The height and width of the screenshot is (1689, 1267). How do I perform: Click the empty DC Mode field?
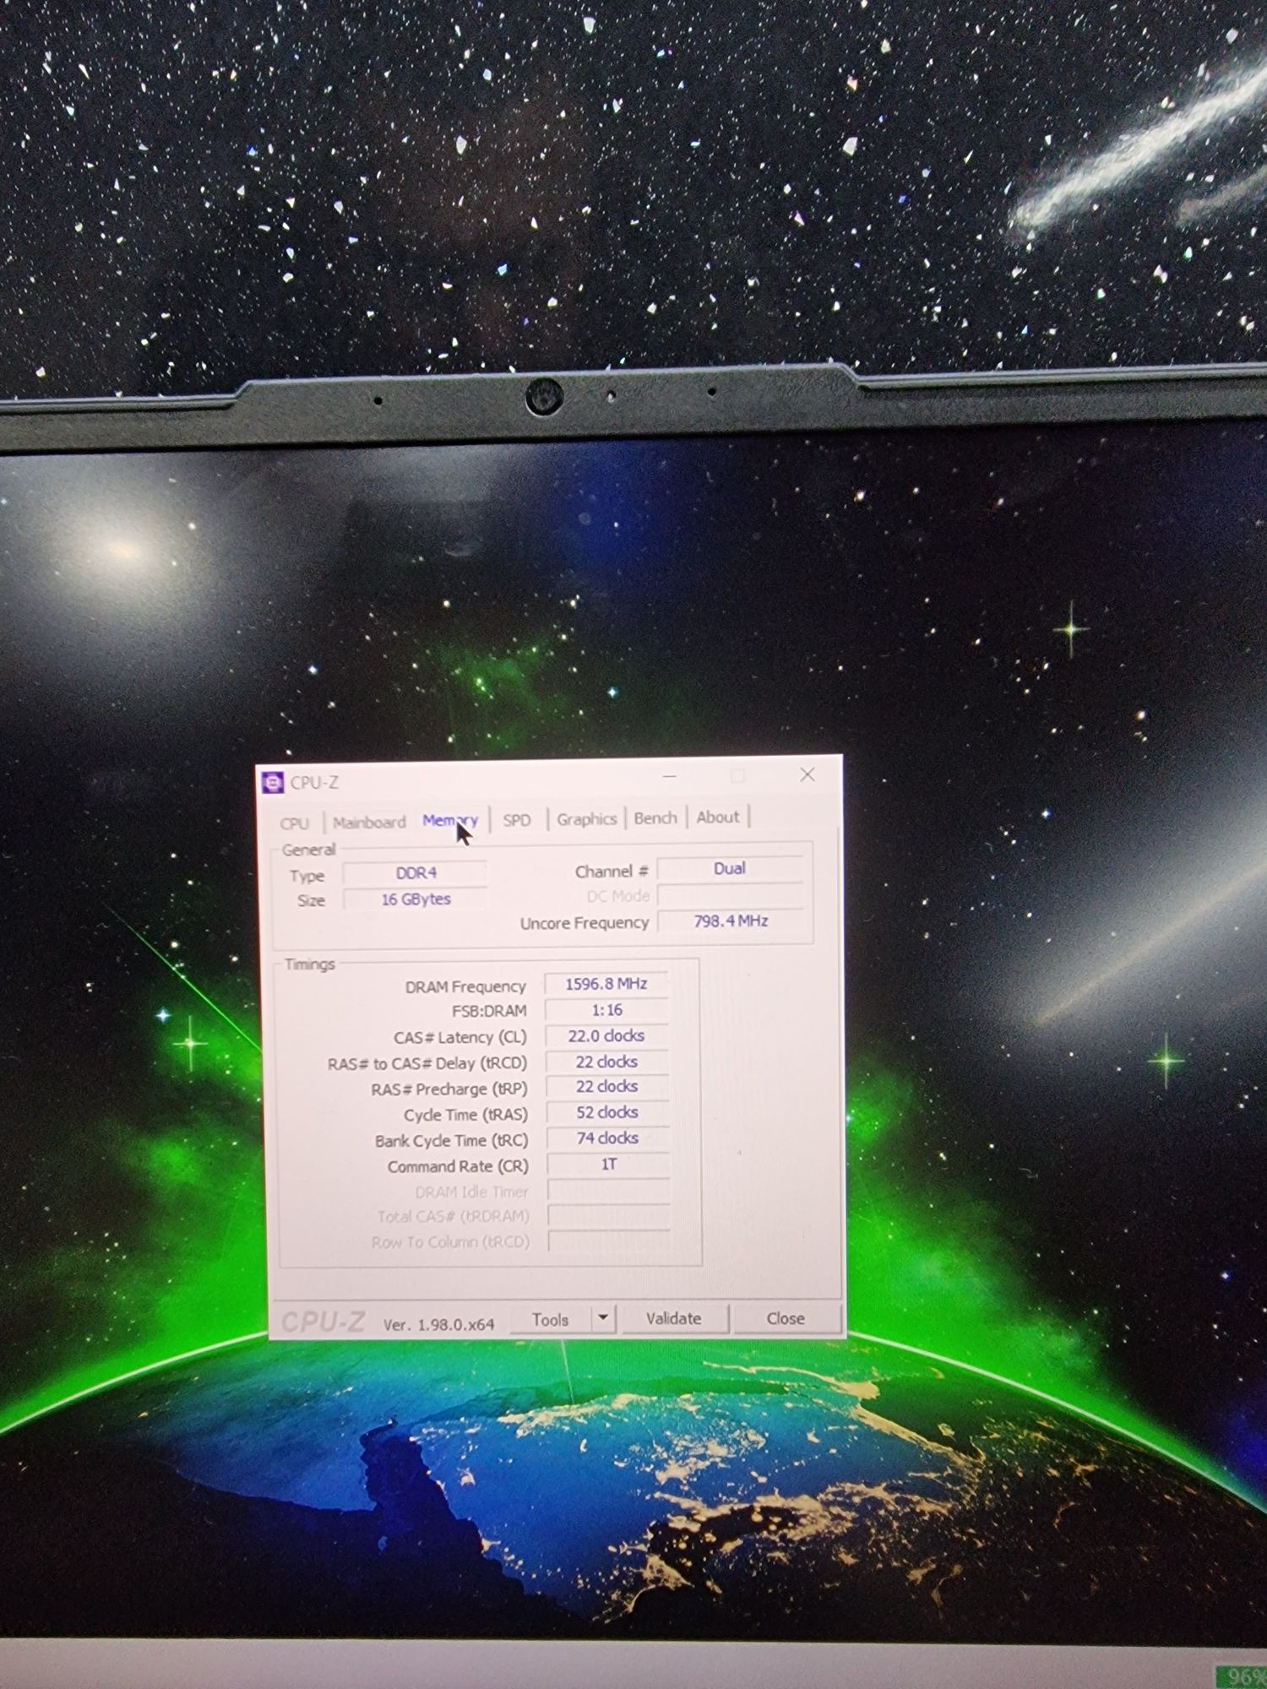point(731,895)
